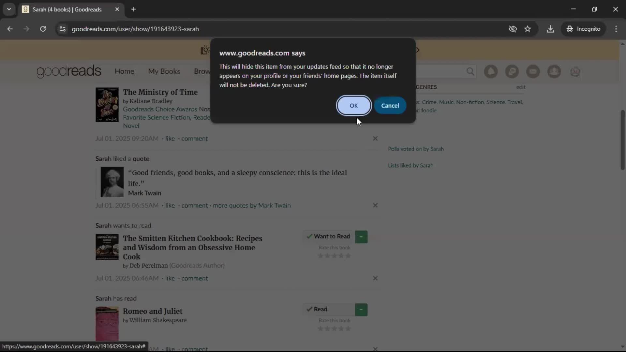Open profile avatar menu

[575, 71]
